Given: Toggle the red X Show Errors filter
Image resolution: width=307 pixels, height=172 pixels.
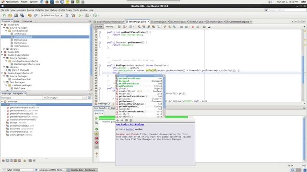Looking at the screenshot, I should click(96, 142).
